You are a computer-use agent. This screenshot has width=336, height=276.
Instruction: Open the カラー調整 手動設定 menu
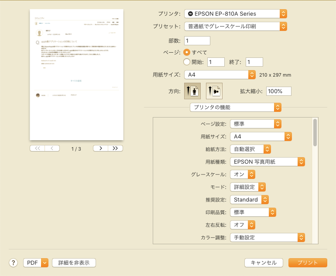267,237
